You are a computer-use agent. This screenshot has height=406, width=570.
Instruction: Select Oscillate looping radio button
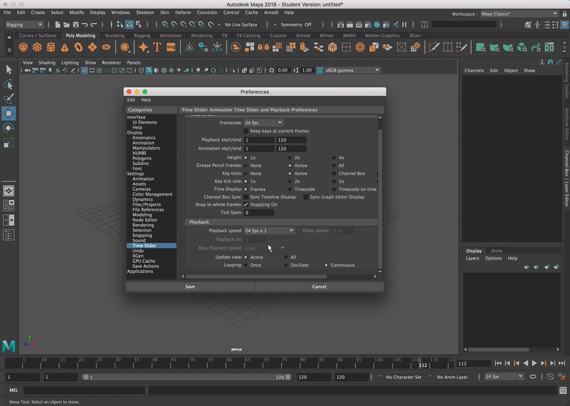[286, 265]
